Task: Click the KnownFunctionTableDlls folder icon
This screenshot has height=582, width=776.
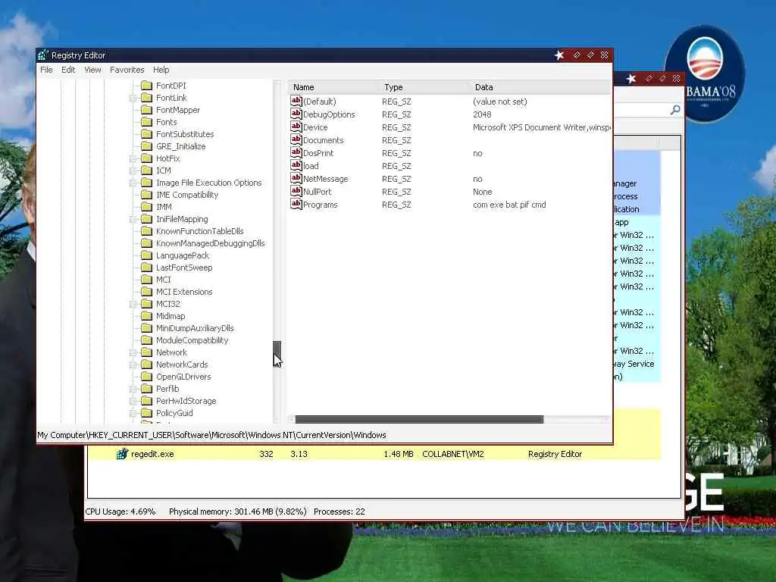Action: tap(146, 231)
